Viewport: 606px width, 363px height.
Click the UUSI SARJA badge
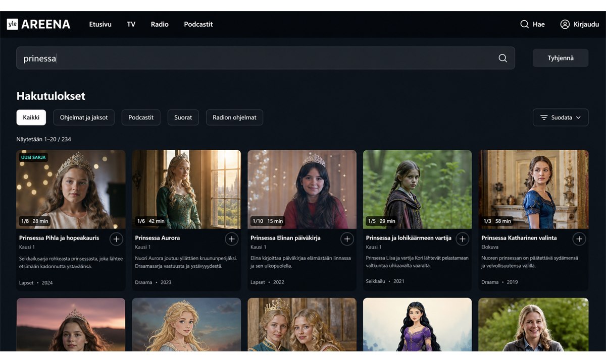pos(33,157)
